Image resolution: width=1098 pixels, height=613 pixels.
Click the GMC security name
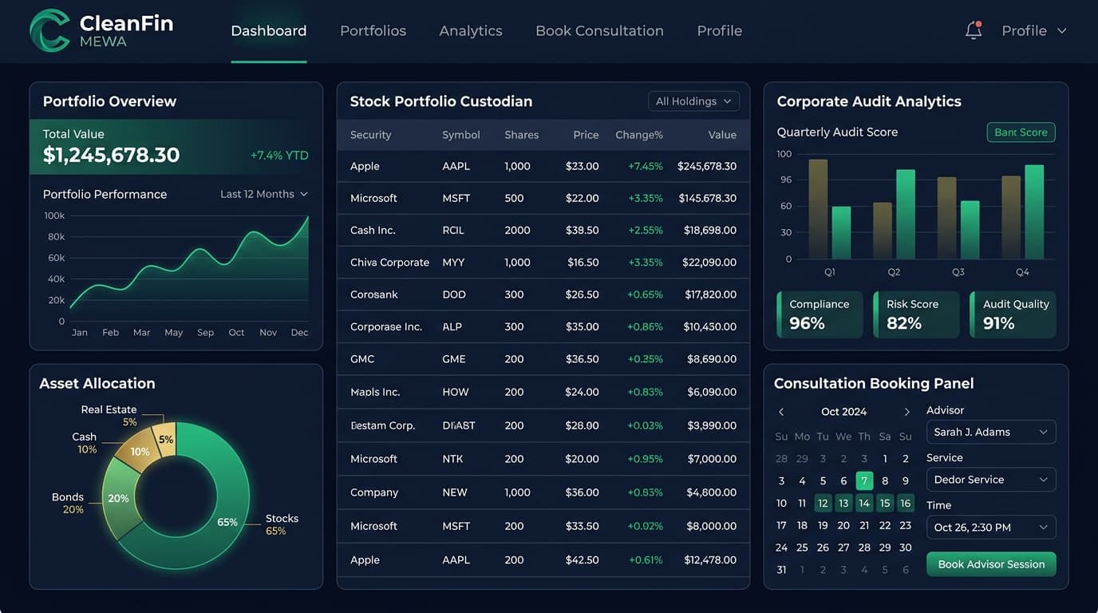point(362,359)
